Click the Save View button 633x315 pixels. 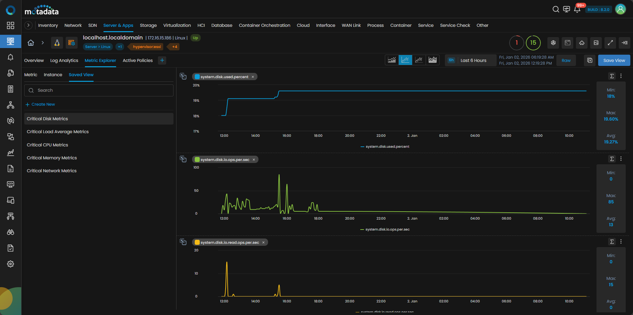614,60
